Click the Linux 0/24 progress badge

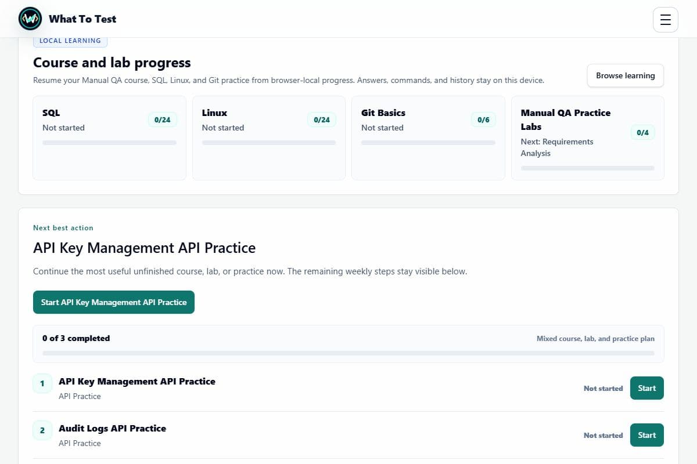(322, 120)
